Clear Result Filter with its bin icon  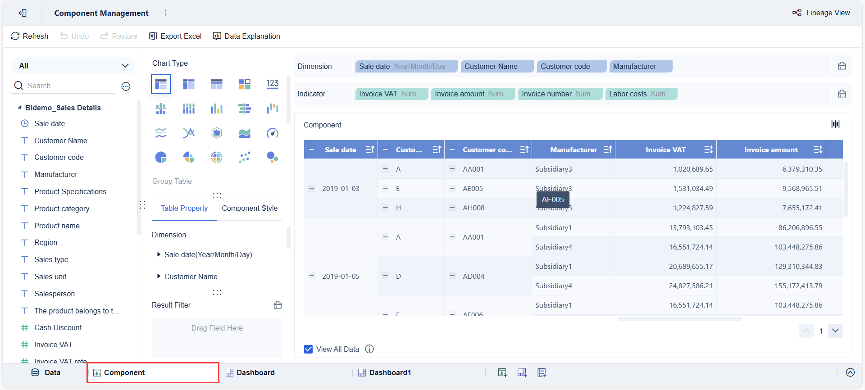278,305
